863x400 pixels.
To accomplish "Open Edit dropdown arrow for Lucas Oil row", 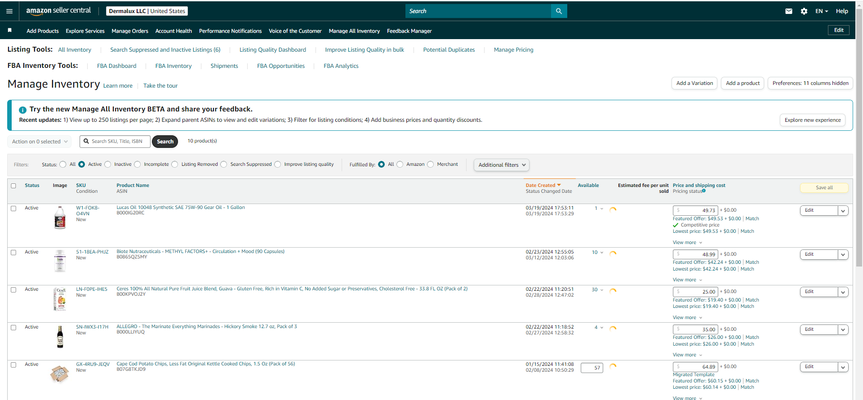I will pyautogui.click(x=843, y=210).
